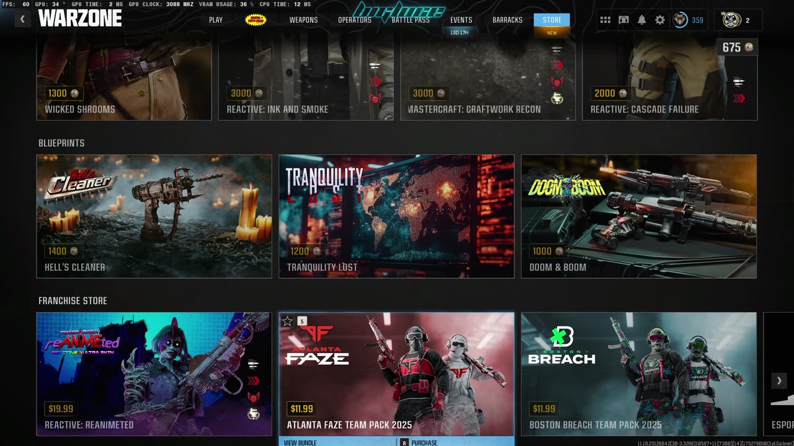Open Reactive: Ink and Smoke bundle
Image resolution: width=794 pixels, height=446 pixels.
tap(306, 78)
